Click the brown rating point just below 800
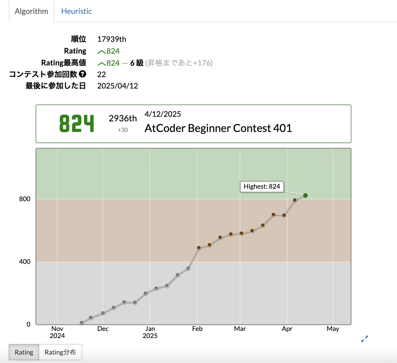This screenshot has height=363, width=397. click(295, 200)
